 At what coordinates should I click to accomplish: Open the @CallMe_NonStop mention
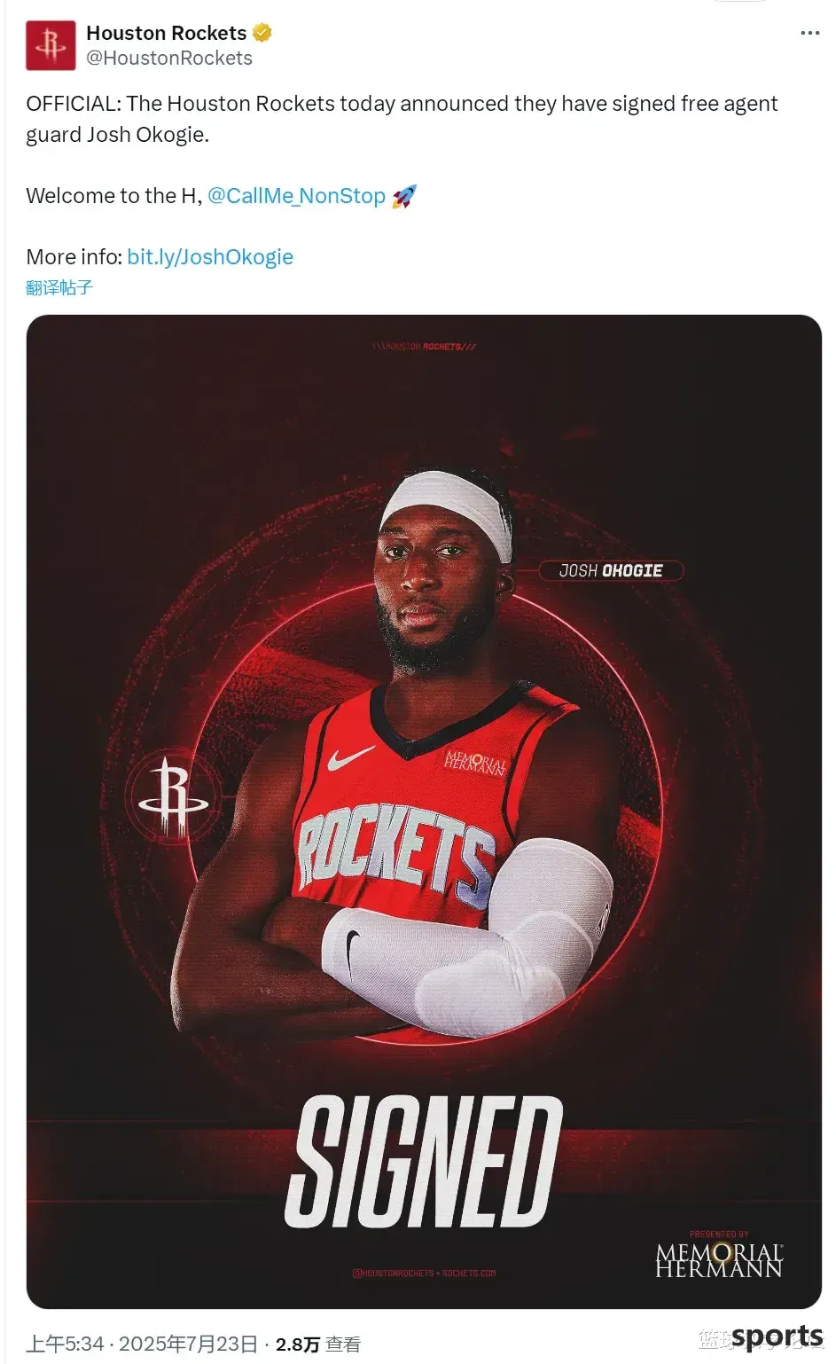pyautogui.click(x=296, y=196)
